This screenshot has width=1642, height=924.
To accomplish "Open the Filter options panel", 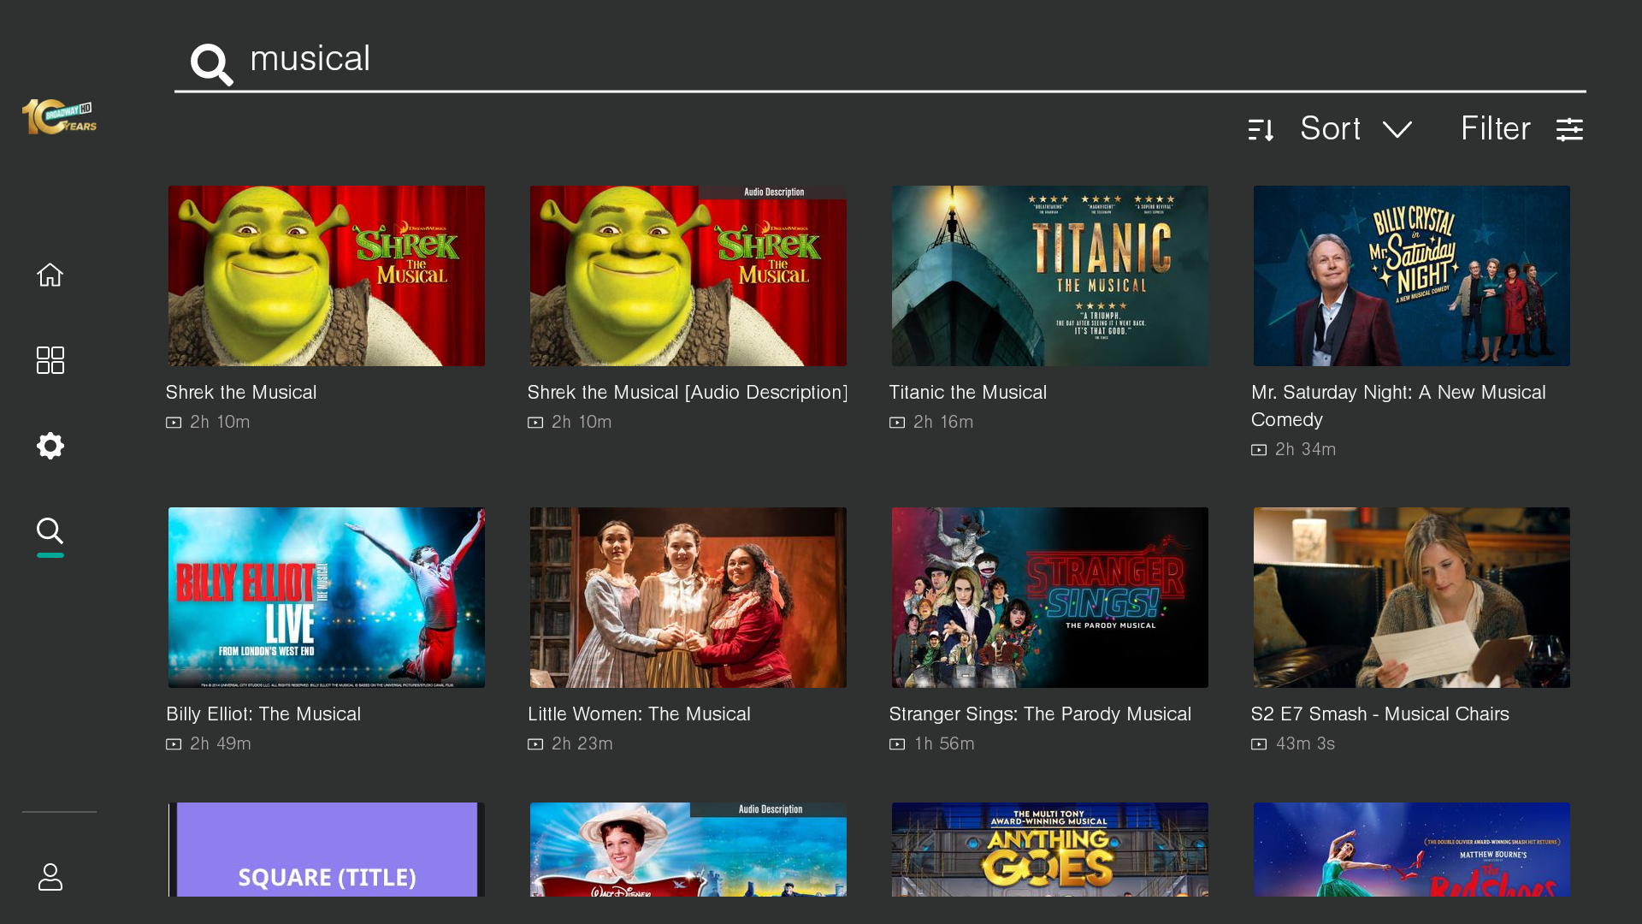I will tap(1495, 128).
